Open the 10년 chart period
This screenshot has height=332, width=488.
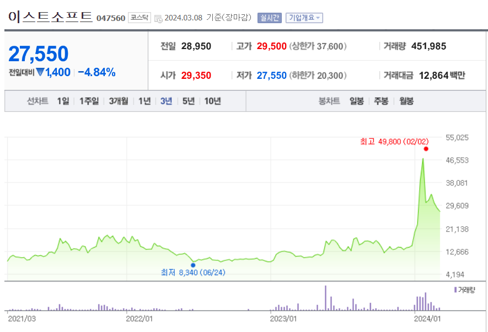click(213, 101)
